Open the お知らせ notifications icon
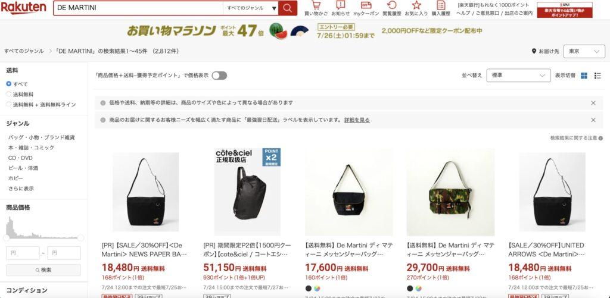This screenshot has height=298, width=610. coord(340,5)
